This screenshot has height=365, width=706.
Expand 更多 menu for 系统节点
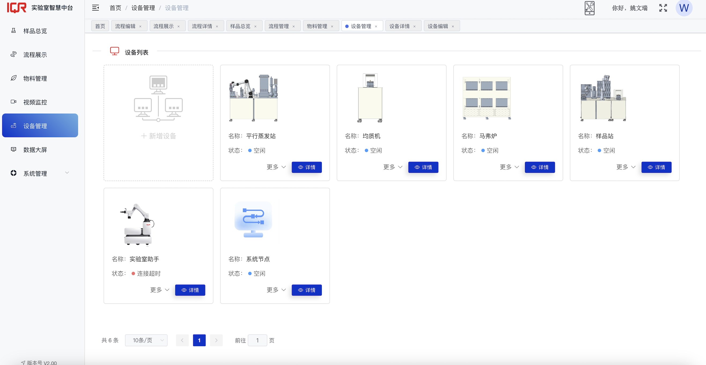coord(276,290)
